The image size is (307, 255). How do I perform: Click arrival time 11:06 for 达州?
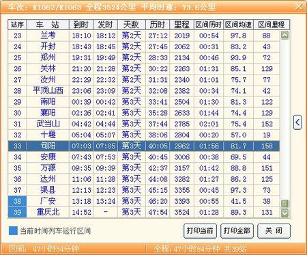tap(81, 179)
